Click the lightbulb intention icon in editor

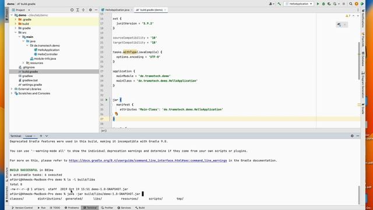[117, 114]
